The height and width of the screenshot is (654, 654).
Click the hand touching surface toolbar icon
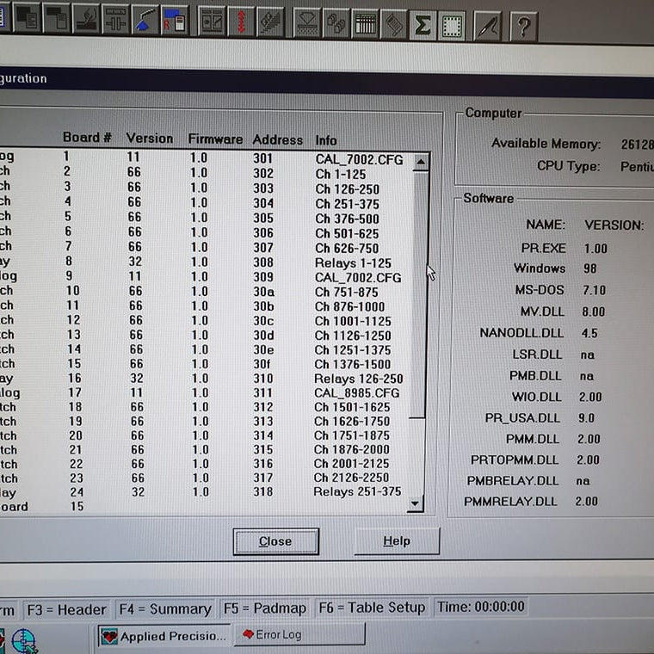click(86, 18)
